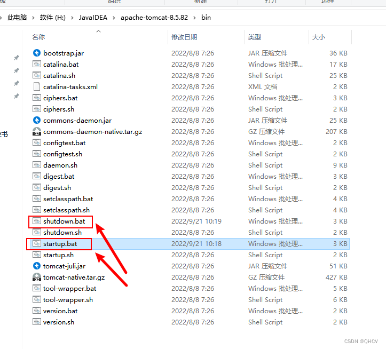Select file name startup.bat
This screenshot has height=349, width=386.
point(60,244)
